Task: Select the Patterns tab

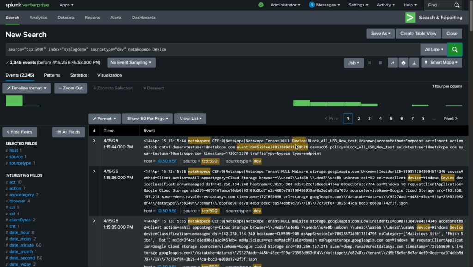Action: 52,75
